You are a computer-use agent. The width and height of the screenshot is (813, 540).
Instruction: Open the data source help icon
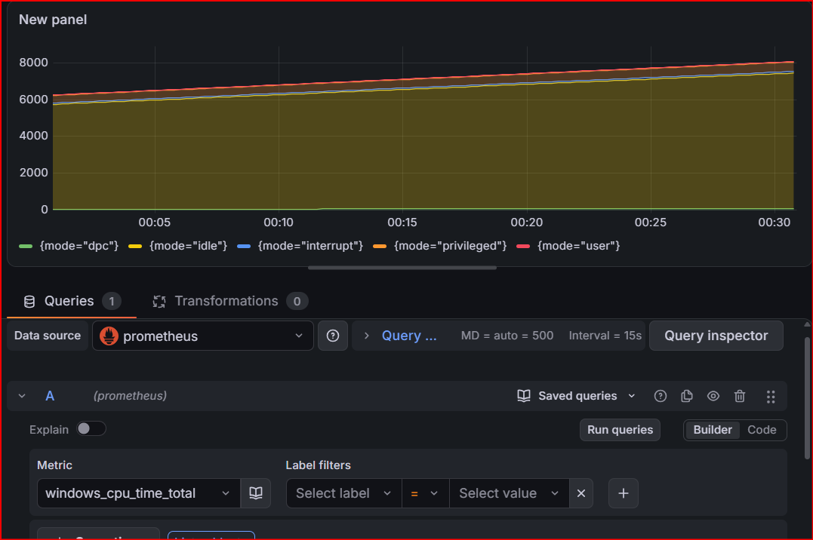pyautogui.click(x=333, y=336)
